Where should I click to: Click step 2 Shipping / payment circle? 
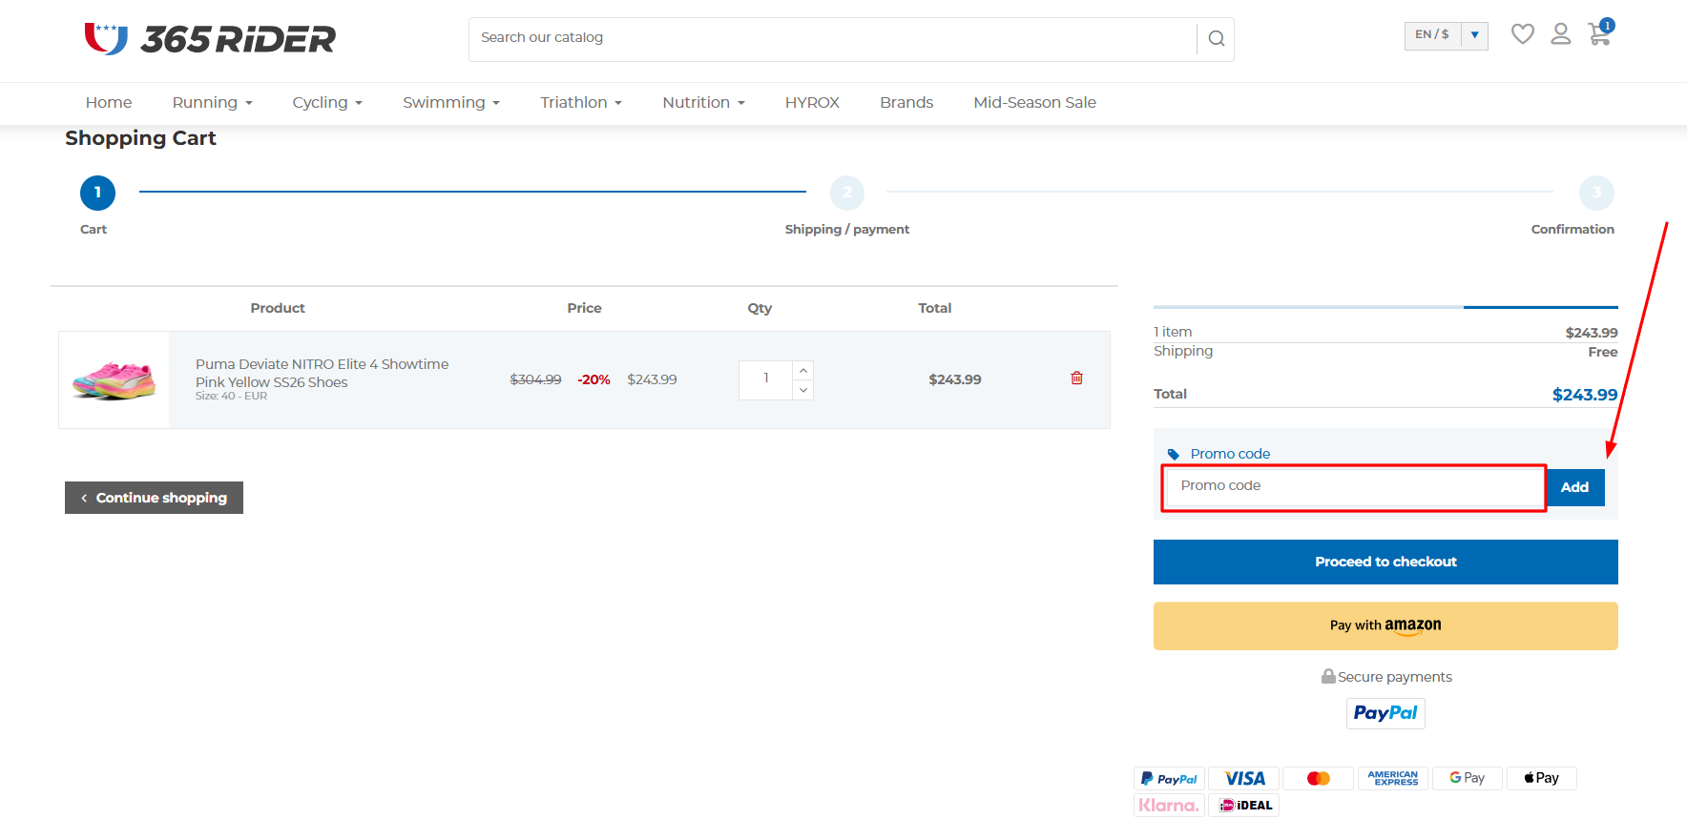pyautogui.click(x=847, y=193)
